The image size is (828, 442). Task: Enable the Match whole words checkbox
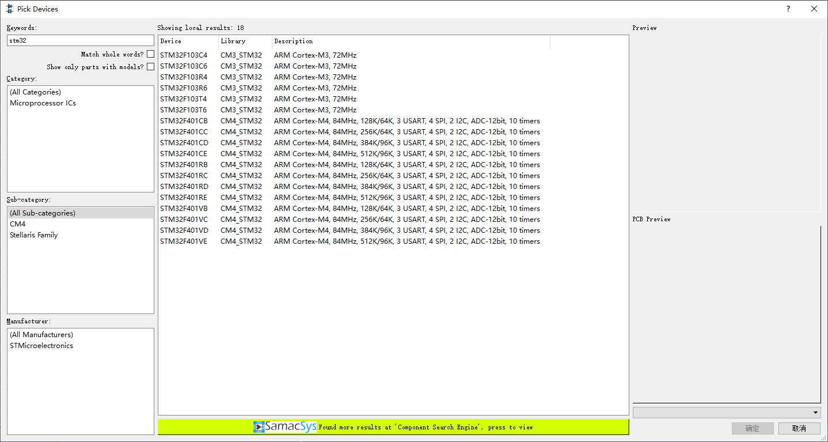pyautogui.click(x=150, y=54)
